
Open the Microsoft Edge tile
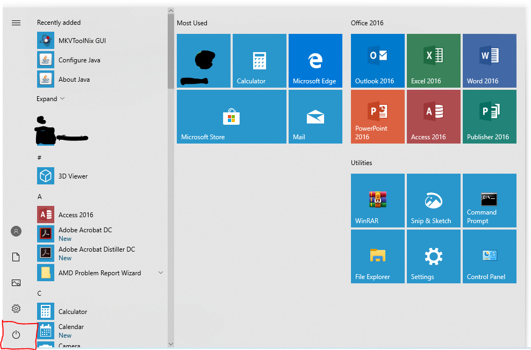(x=315, y=61)
